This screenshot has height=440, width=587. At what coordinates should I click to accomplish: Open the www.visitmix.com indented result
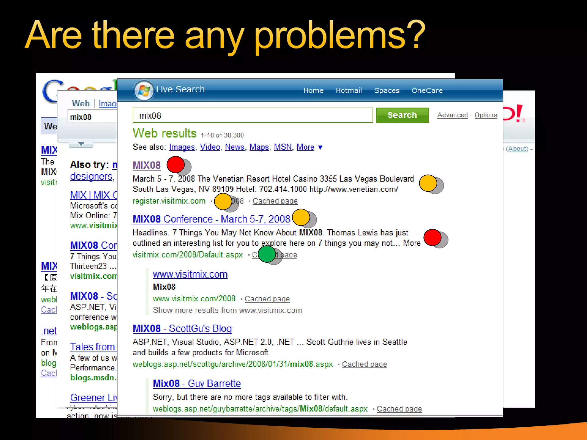pos(190,274)
